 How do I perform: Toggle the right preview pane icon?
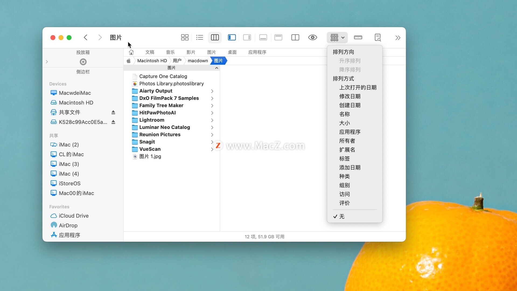pos(247,37)
